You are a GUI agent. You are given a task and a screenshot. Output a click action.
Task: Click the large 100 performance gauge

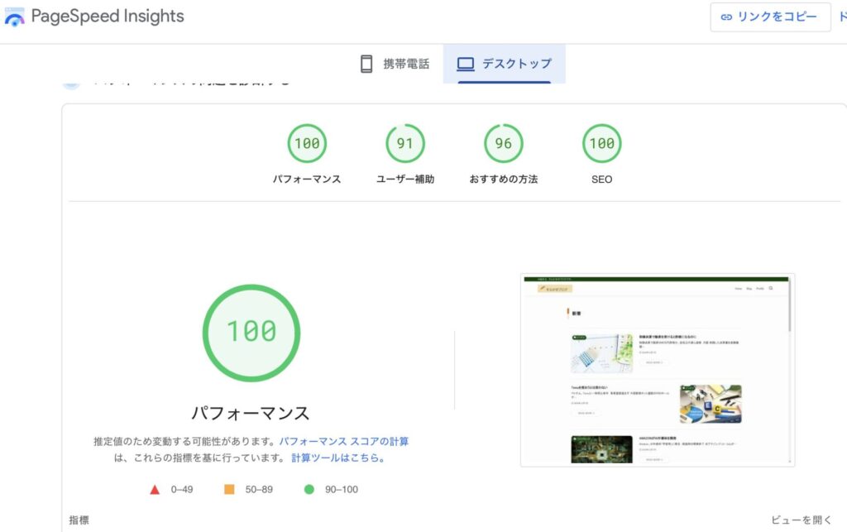[251, 332]
